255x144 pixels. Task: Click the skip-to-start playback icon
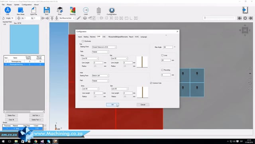[x=239, y=18]
